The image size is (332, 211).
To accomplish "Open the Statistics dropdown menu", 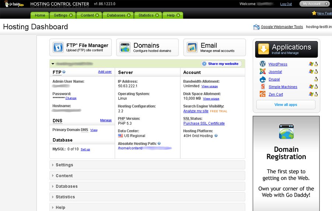I will click(148, 15).
